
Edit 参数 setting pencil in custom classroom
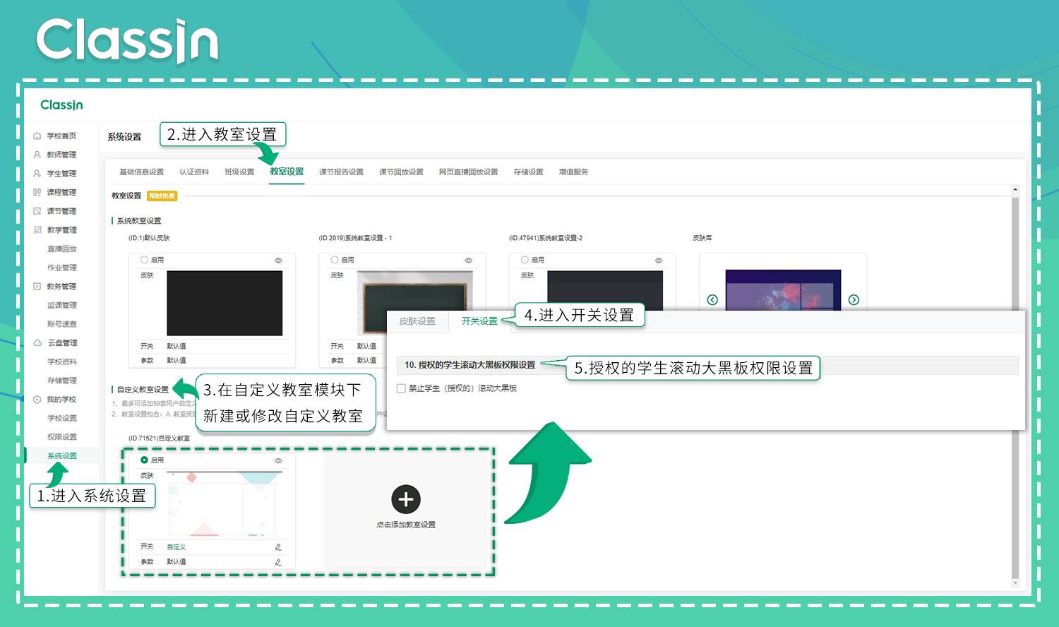coord(278,562)
